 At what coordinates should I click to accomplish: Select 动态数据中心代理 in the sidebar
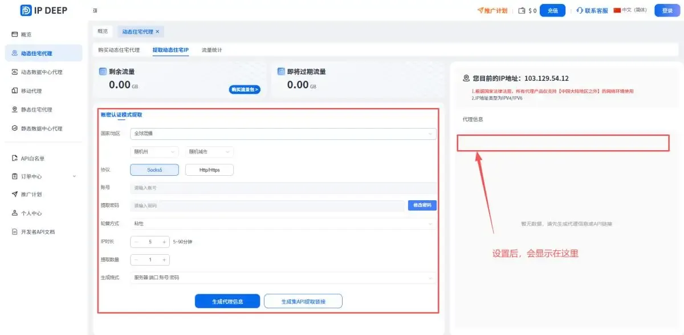43,72
